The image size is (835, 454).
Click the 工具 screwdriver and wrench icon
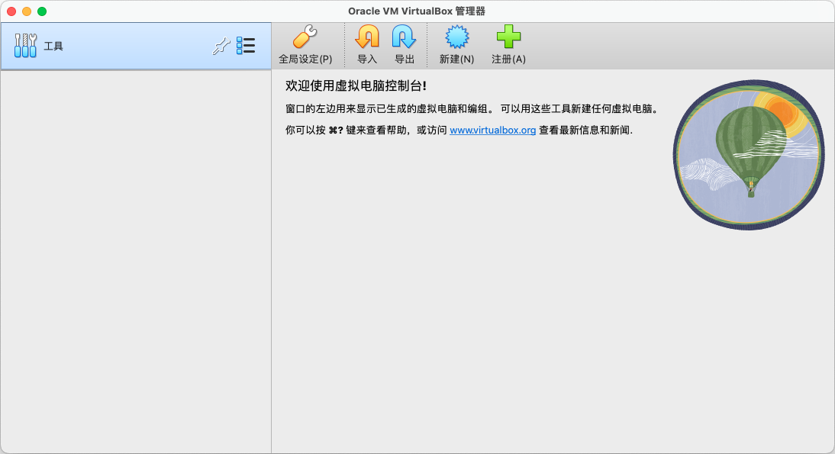click(x=25, y=46)
